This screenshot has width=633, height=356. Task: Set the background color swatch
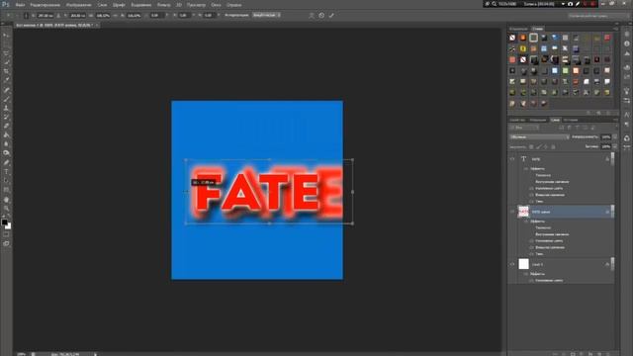[x=9, y=226]
